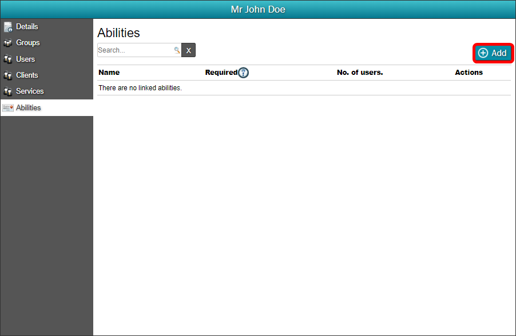Go to the Groups section
Viewport: 516px width, 336px height.
pos(47,43)
